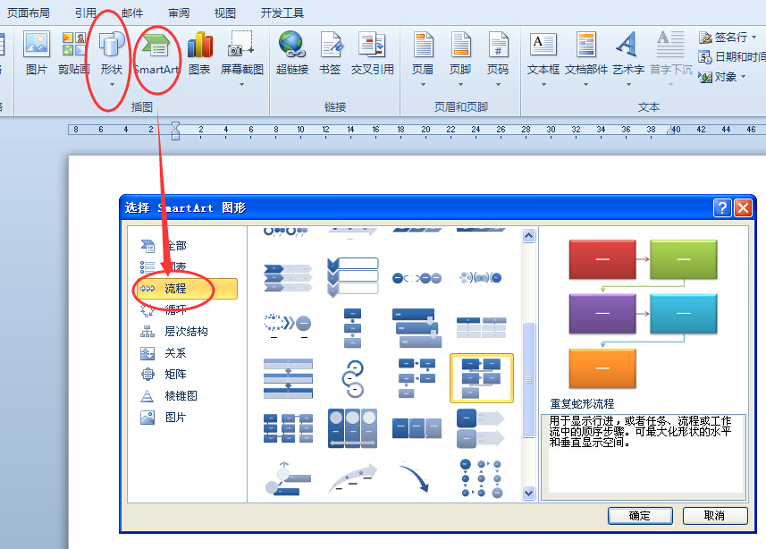This screenshot has height=549, width=766.
Task: Expand the WordArt dropdown arrow
Action: pyautogui.click(x=628, y=85)
